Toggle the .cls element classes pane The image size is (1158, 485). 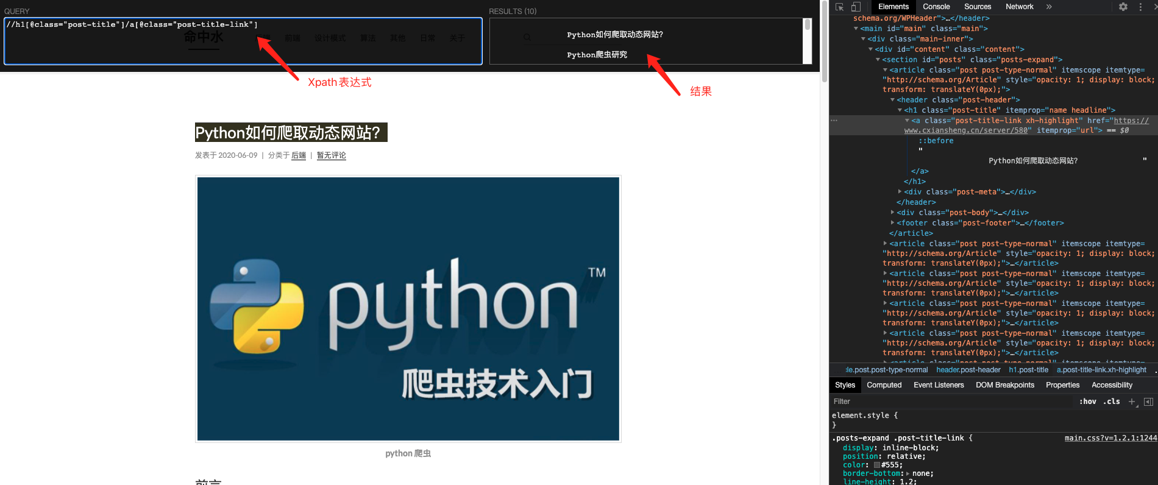pyautogui.click(x=1112, y=402)
